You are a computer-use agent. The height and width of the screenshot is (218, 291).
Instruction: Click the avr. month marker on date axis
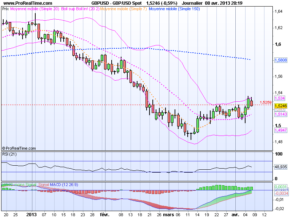(x=235, y=215)
